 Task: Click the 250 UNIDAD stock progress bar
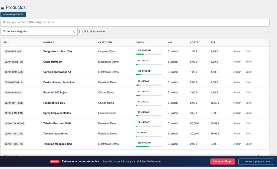pos(149,147)
